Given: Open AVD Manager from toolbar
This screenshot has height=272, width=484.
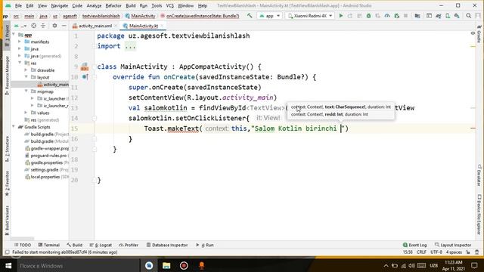Looking at the screenshot, I should click(448, 15).
